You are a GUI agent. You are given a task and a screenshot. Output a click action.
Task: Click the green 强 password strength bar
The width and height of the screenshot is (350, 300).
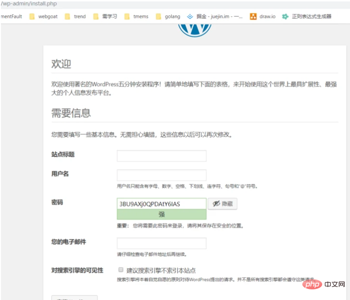162,214
